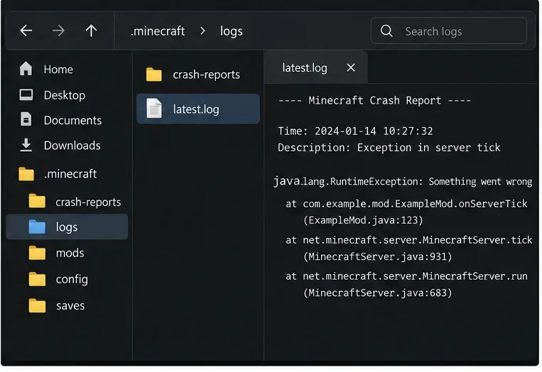Click the saves folder icon

pyautogui.click(x=38, y=306)
